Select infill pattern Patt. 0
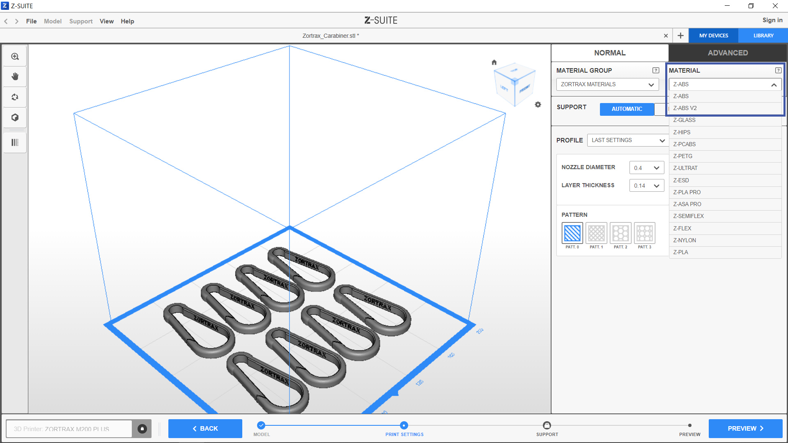Viewport: 788px width, 443px height. (572, 233)
